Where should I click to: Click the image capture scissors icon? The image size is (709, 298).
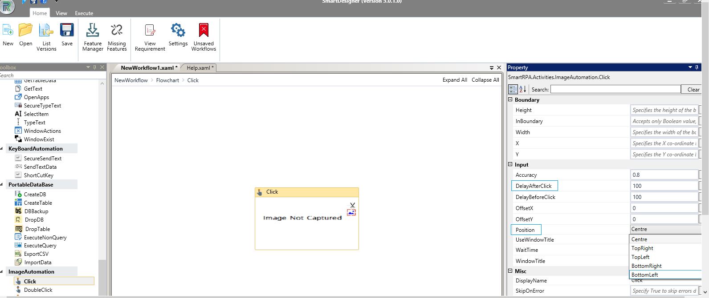click(352, 205)
